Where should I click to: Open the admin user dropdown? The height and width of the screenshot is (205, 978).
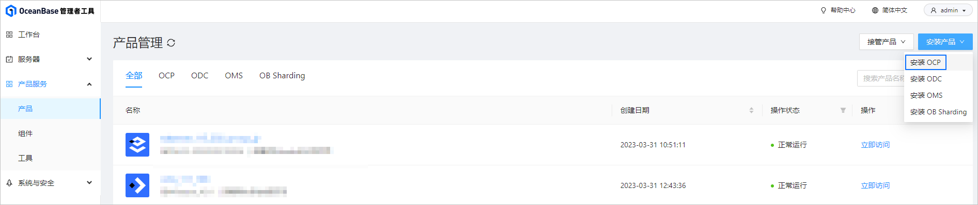(x=948, y=10)
